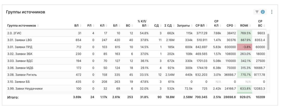
Task: Click sort icon beside Группа источников header
Action: 38,26
